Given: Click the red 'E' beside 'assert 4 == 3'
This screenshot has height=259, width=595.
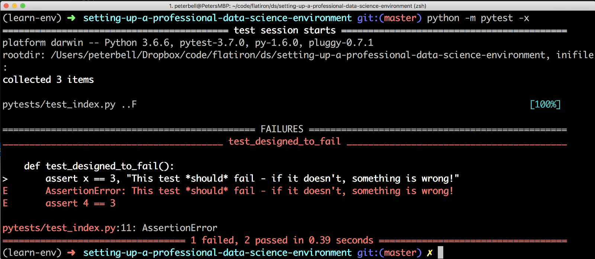Looking at the screenshot, I should [5, 203].
